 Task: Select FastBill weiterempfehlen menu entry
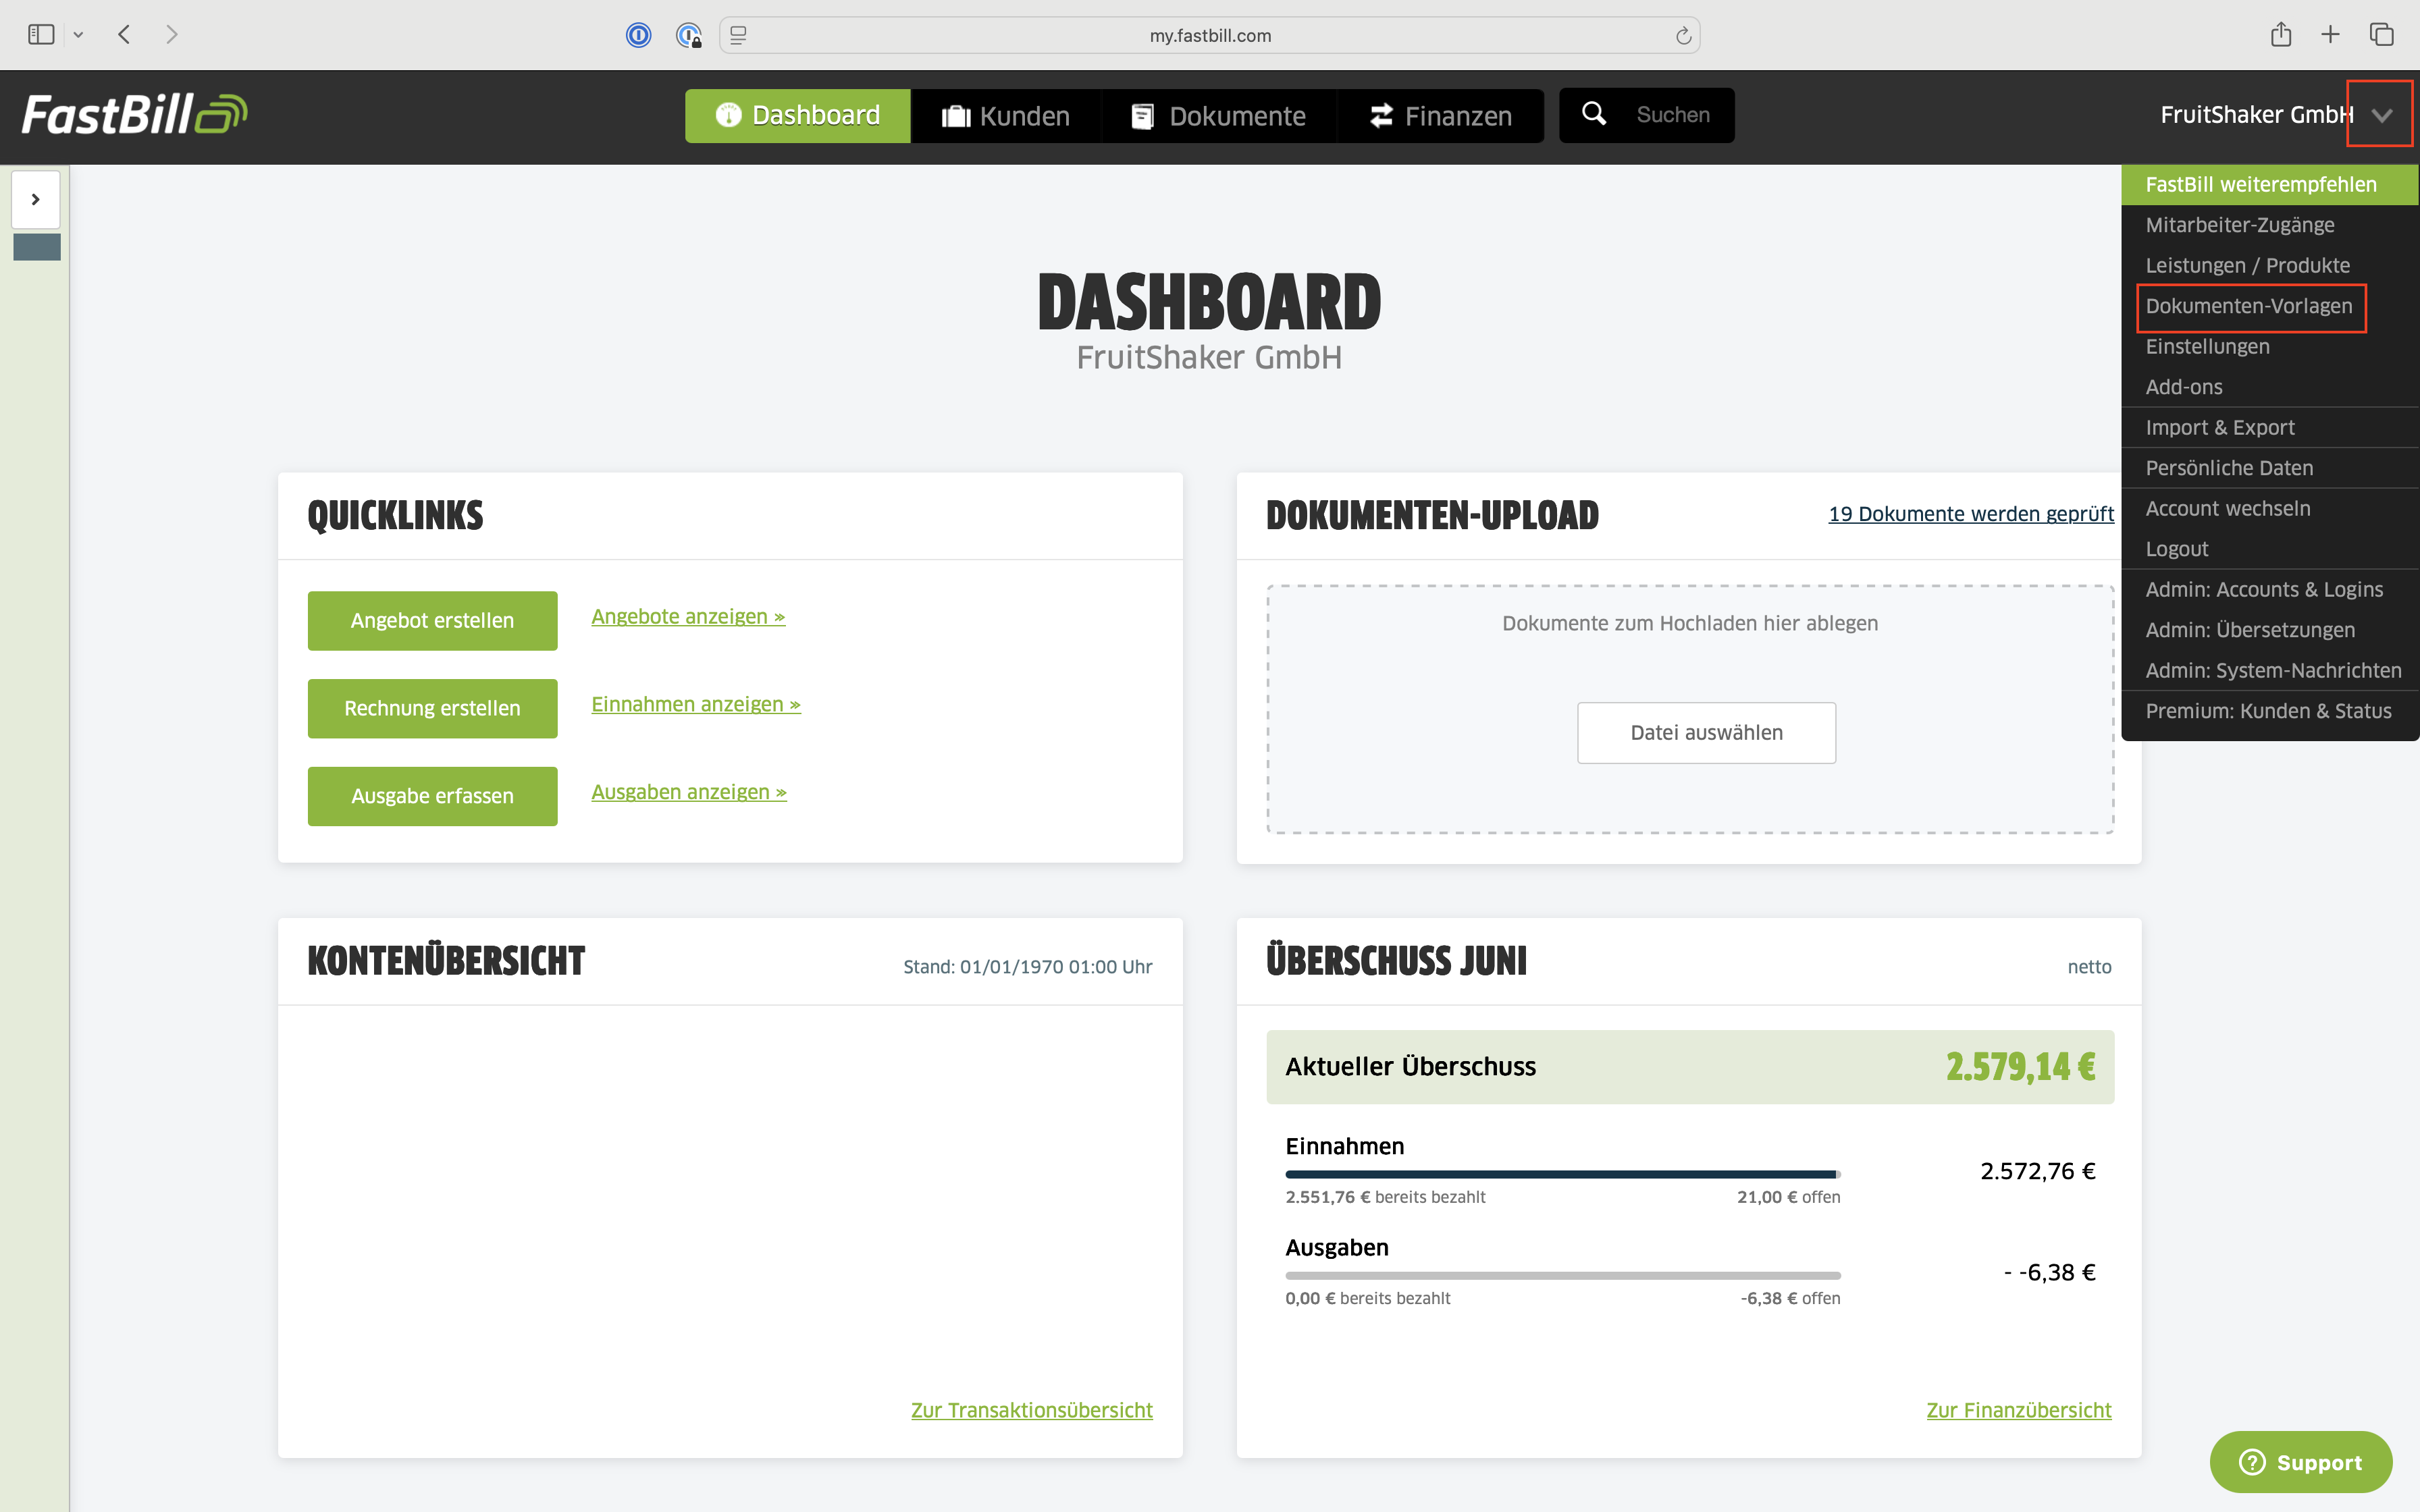point(2270,185)
